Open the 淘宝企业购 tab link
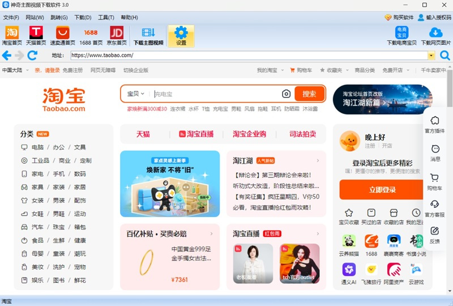Screen dimensions: 453x306 pyautogui.click(x=249, y=134)
